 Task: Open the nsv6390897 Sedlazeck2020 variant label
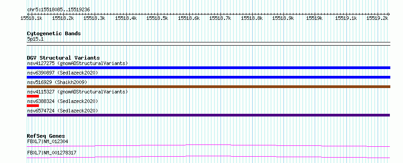(x=62, y=73)
